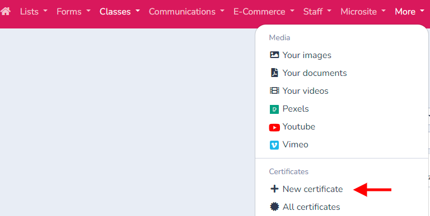Click the Certificates section heading
430x216 pixels.
pos(288,171)
